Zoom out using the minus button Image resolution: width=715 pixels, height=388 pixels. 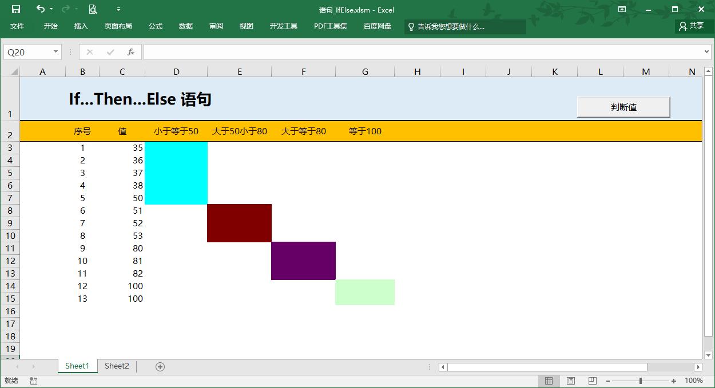click(609, 380)
